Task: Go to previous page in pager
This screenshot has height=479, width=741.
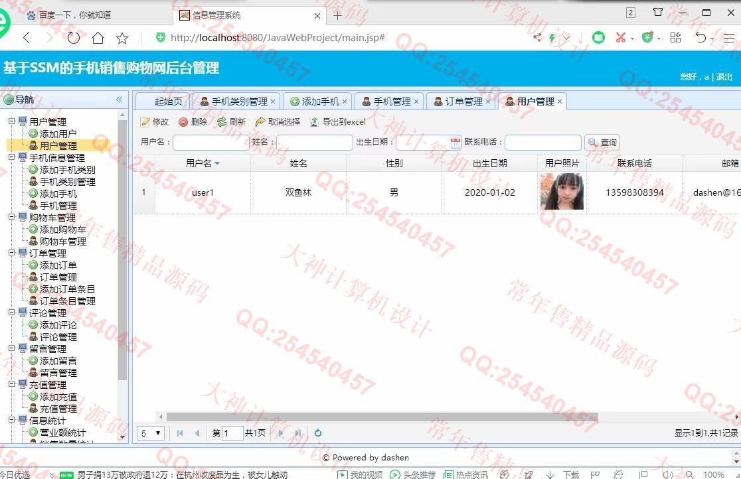Action: point(197,433)
